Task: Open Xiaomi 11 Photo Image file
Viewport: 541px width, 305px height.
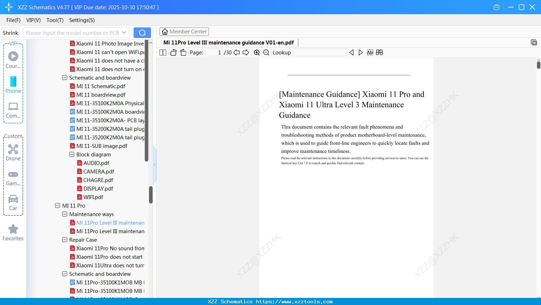Action: point(110,44)
